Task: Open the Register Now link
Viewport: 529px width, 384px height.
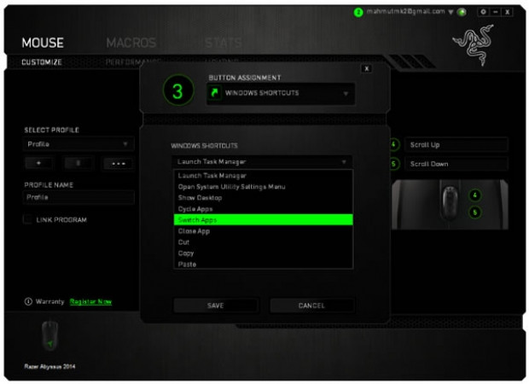Action: [x=90, y=301]
